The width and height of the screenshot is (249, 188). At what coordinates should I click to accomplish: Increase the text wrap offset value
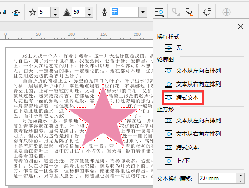pyautogui.click(x=241, y=175)
